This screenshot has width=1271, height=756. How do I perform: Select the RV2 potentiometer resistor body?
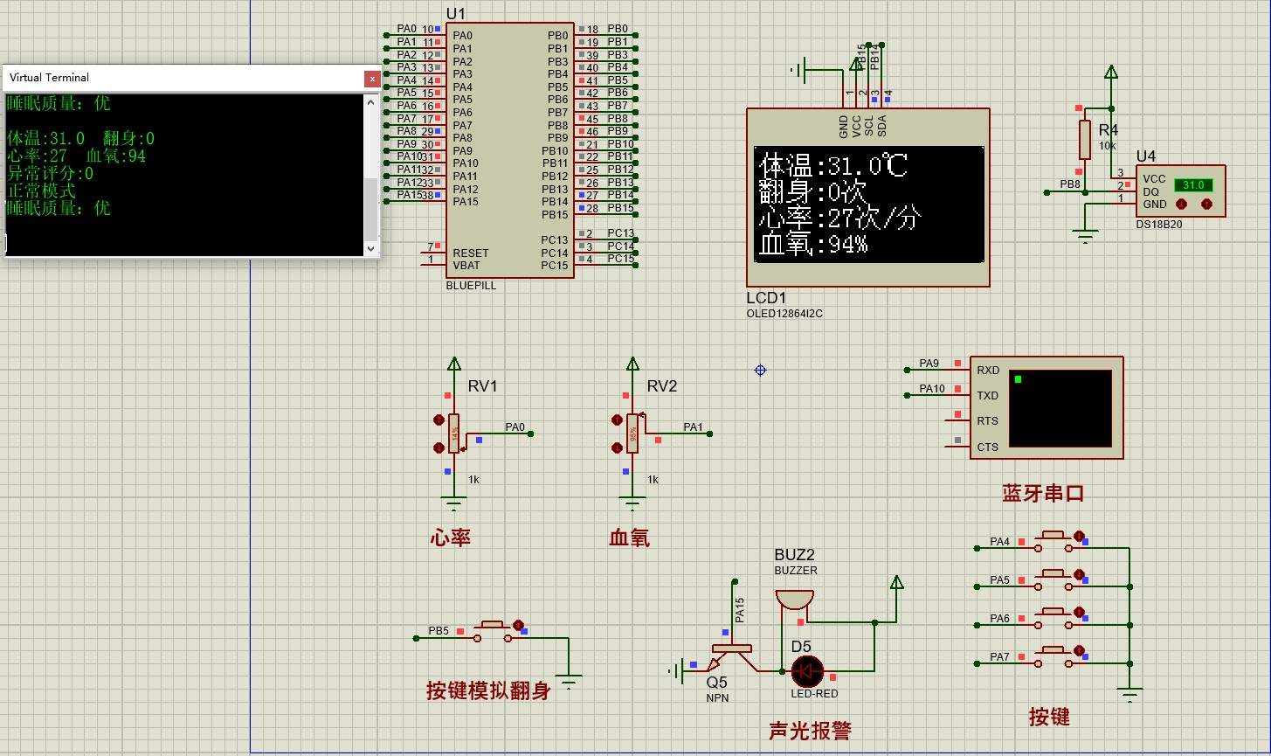[x=632, y=433]
